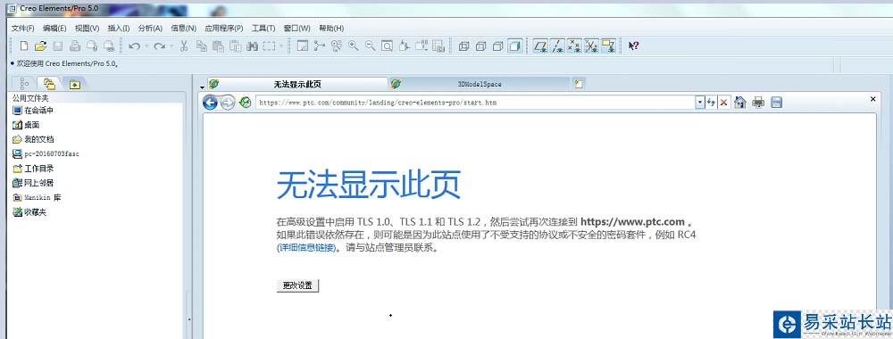Stop page loading with red X
The height and width of the screenshot is (339, 893).
coord(724,103)
